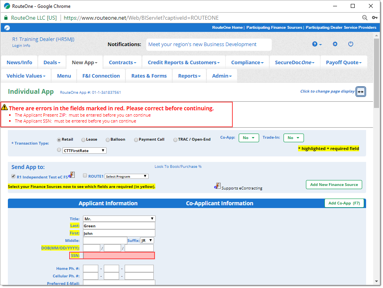Check the ROUTE1 finance source checkbox
The width and height of the screenshot is (383, 288).
(x=85, y=175)
